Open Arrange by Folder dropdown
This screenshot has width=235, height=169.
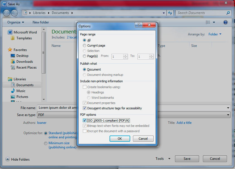click(x=215, y=34)
